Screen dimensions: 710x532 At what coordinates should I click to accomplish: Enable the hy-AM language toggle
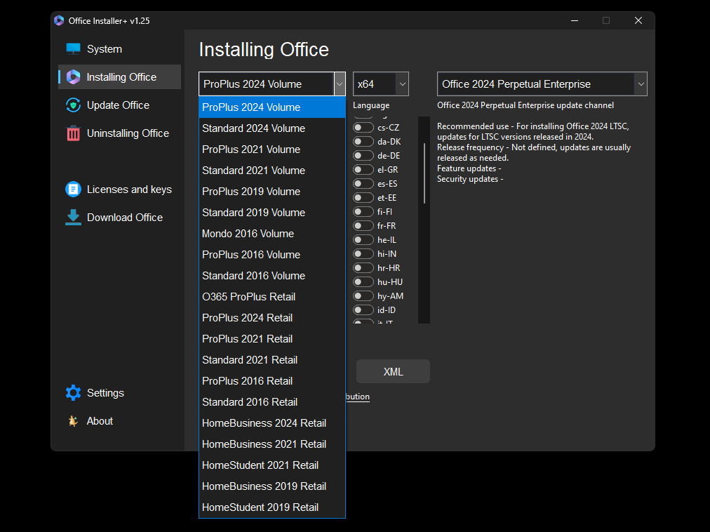363,296
